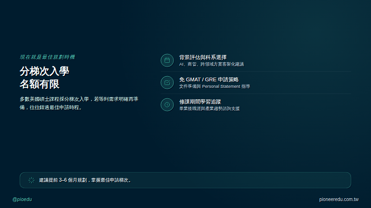Click the calendar icon beside 背景評估與科系選擇

pyautogui.click(x=167, y=61)
